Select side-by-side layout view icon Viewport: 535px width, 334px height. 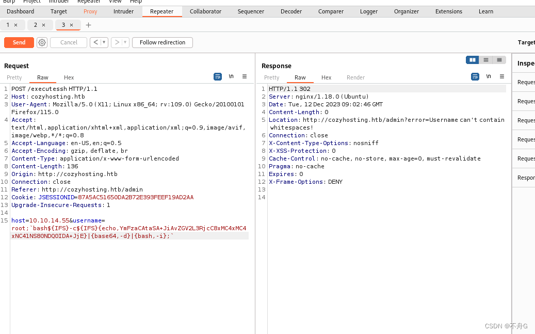[473, 60]
